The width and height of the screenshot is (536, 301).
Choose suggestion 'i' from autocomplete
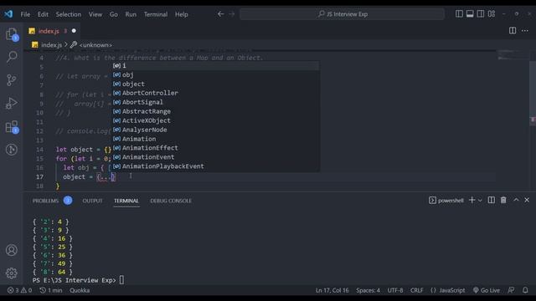coord(216,65)
